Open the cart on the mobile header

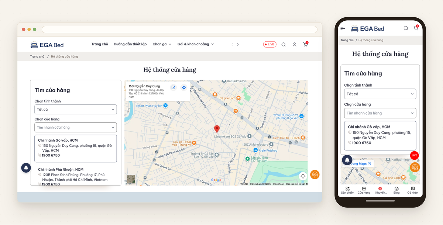coord(416,28)
